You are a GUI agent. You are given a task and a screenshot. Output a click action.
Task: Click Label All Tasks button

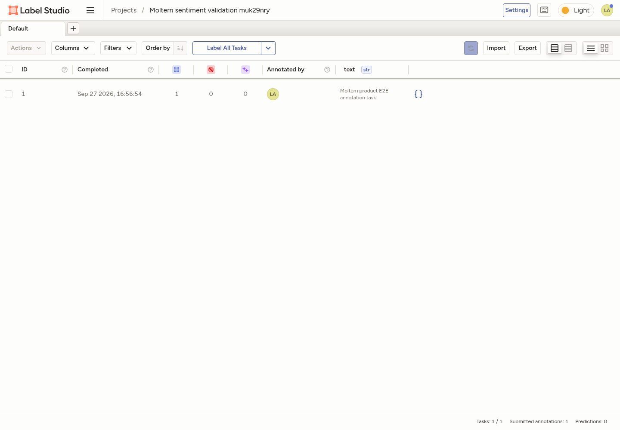tap(227, 48)
